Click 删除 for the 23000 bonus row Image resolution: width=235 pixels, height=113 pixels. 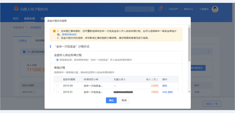pyautogui.click(x=165, y=86)
